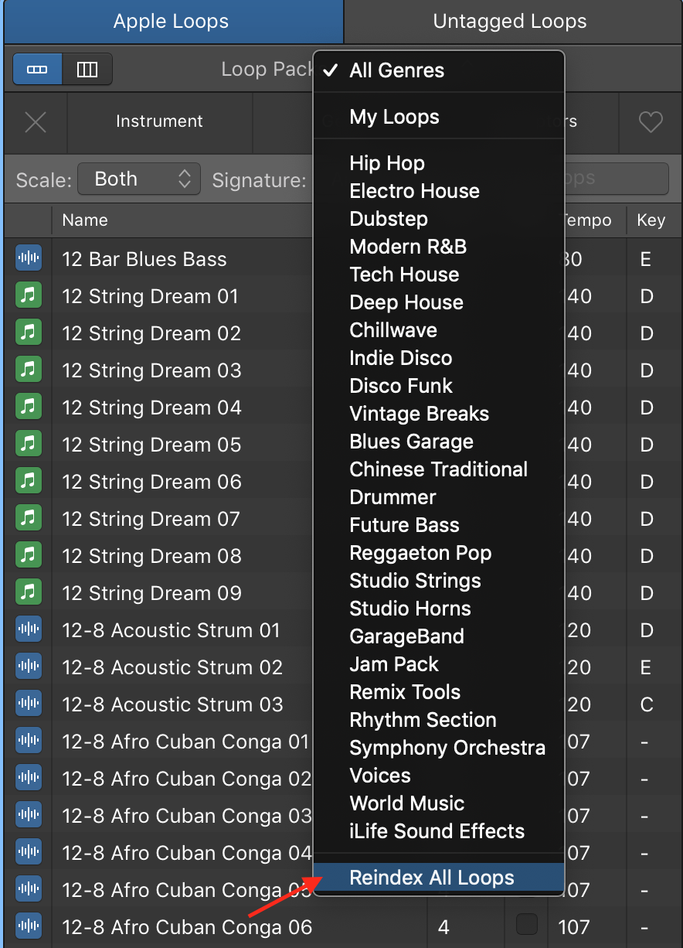
Task: Choose Symphony Orchestra loop pack
Action: click(x=447, y=748)
